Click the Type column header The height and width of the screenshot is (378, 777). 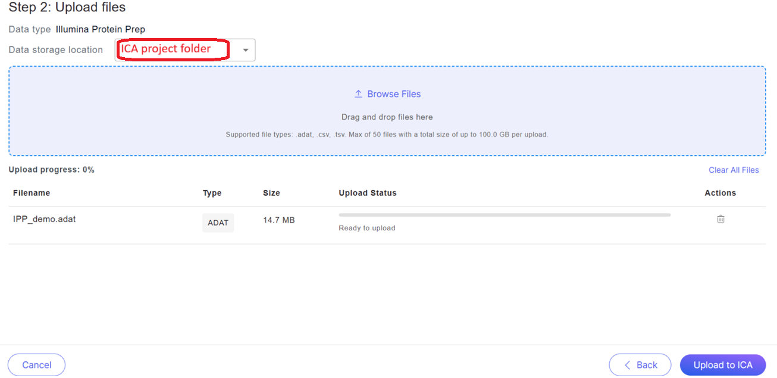[212, 193]
